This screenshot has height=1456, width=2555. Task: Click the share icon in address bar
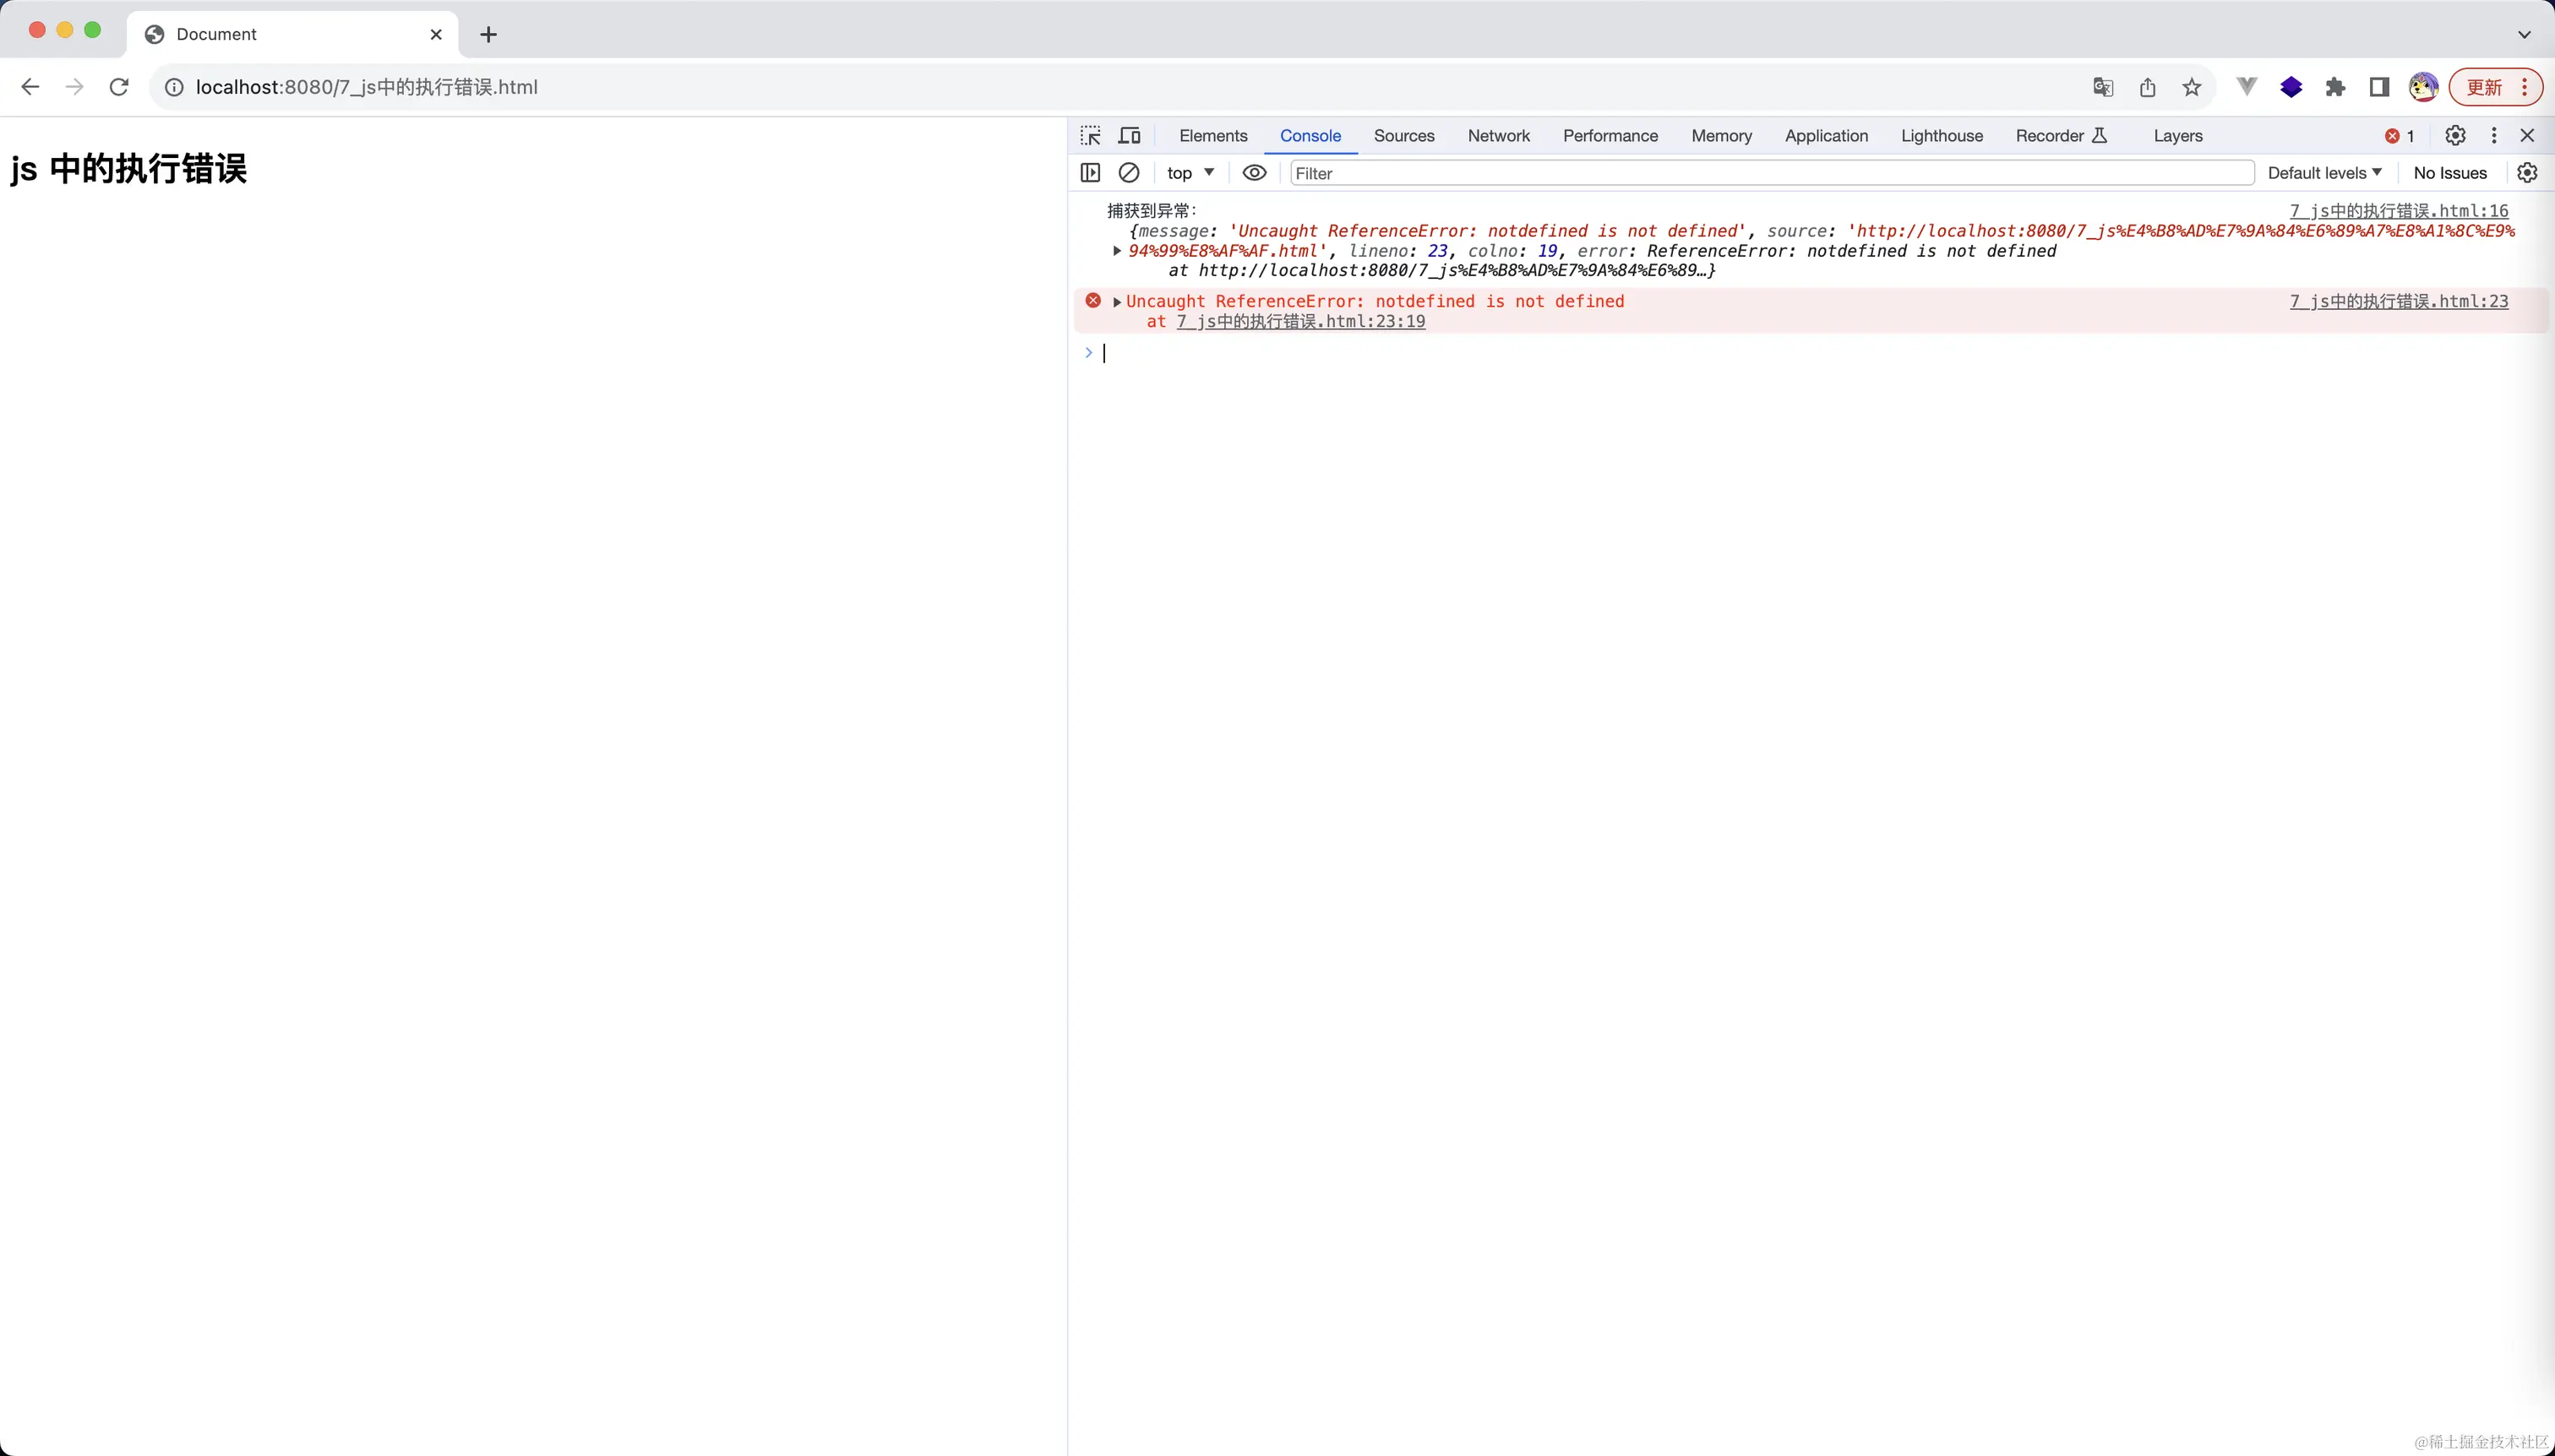[x=2147, y=87]
